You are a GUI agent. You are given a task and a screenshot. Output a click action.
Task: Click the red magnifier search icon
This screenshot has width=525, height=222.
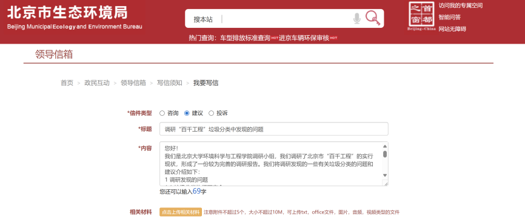373,18
